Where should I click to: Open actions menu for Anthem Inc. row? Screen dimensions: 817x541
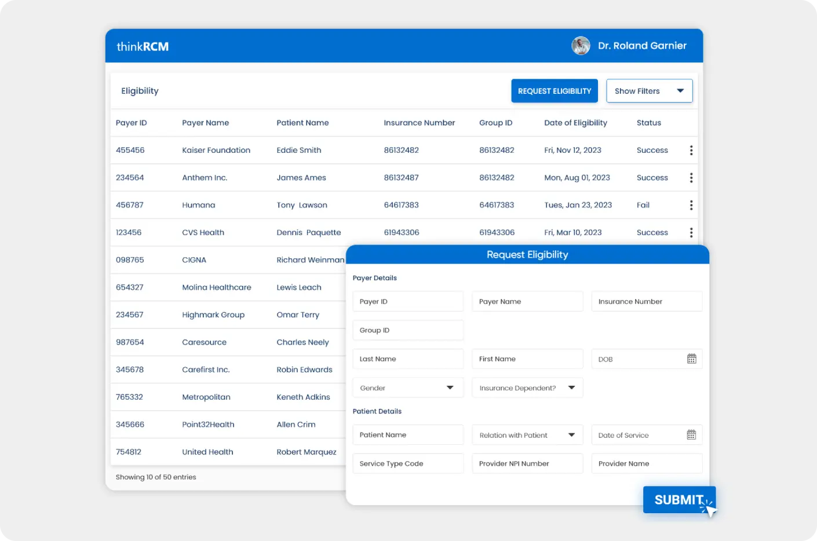(691, 177)
